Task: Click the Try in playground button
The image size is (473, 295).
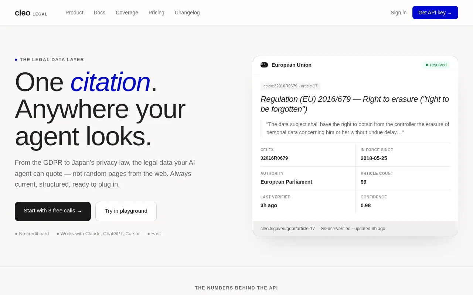Action: coord(126,211)
